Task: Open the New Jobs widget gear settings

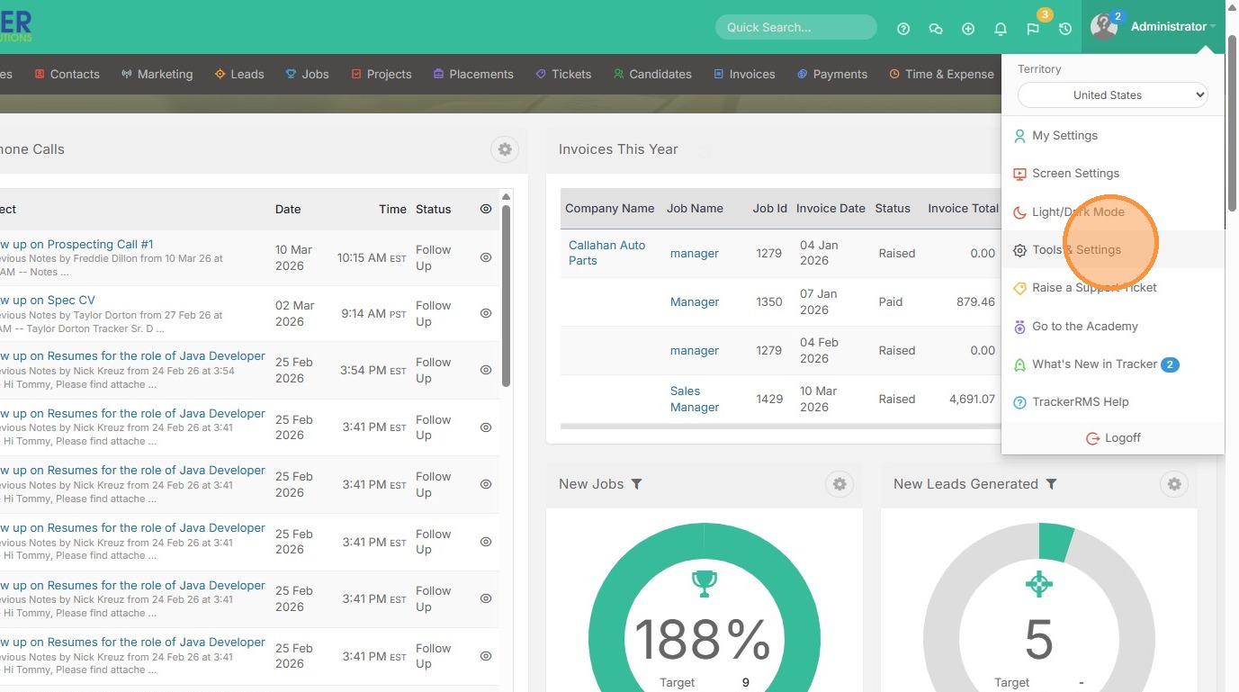Action: pyautogui.click(x=839, y=484)
